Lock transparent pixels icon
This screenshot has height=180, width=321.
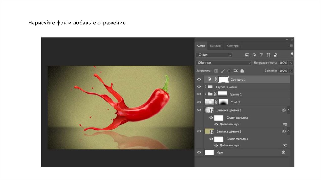pos(216,71)
